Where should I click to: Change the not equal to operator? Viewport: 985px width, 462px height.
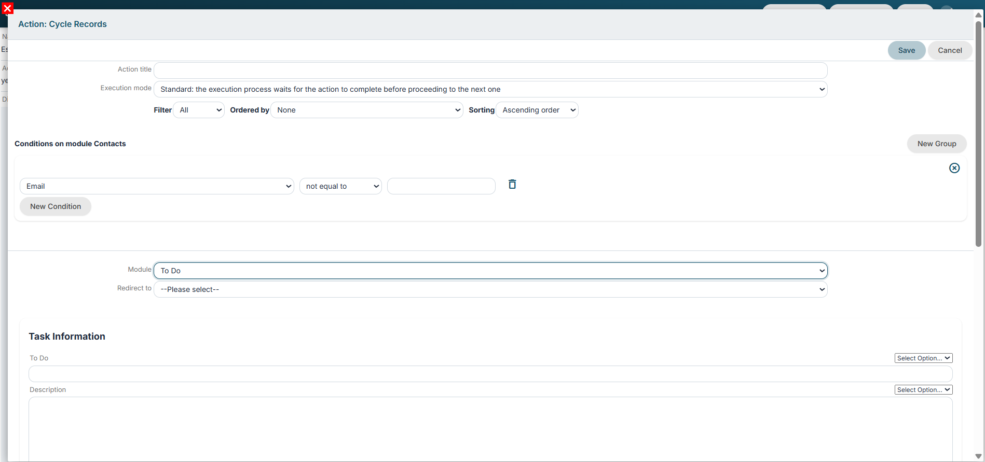pos(340,186)
